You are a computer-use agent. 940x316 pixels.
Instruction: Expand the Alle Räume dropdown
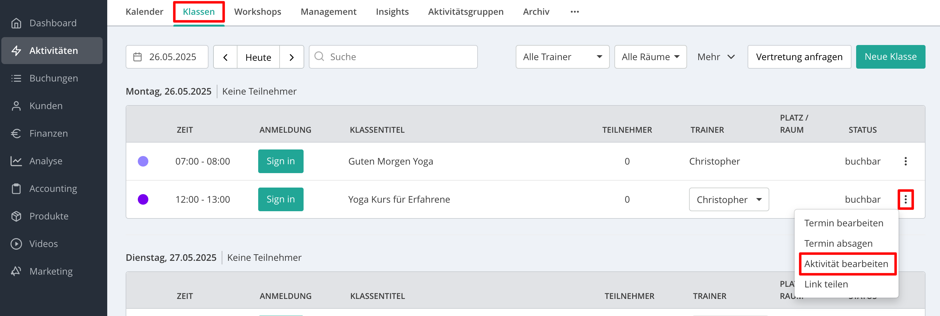coord(650,57)
